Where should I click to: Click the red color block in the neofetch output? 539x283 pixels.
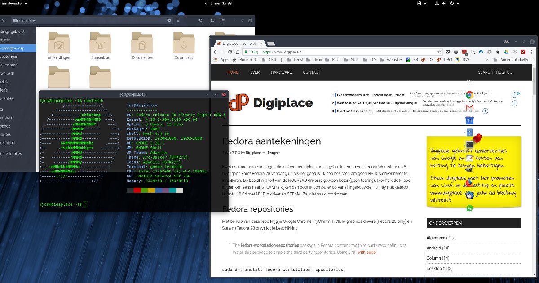point(137,190)
